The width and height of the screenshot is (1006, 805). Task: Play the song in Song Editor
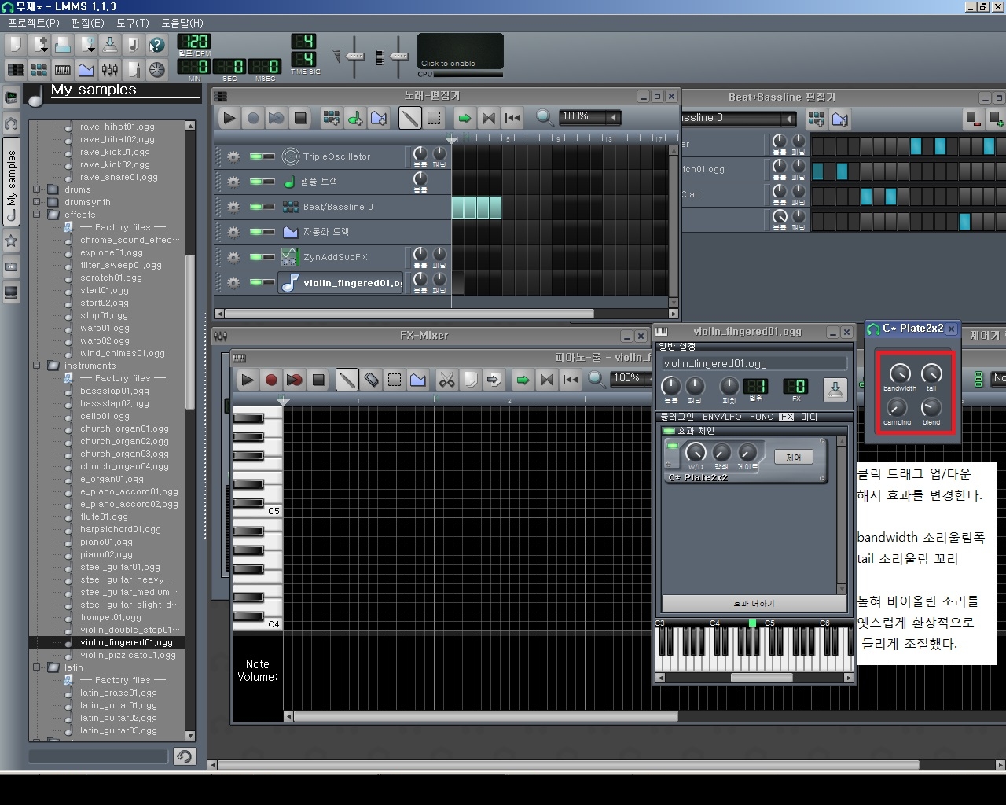(x=229, y=118)
